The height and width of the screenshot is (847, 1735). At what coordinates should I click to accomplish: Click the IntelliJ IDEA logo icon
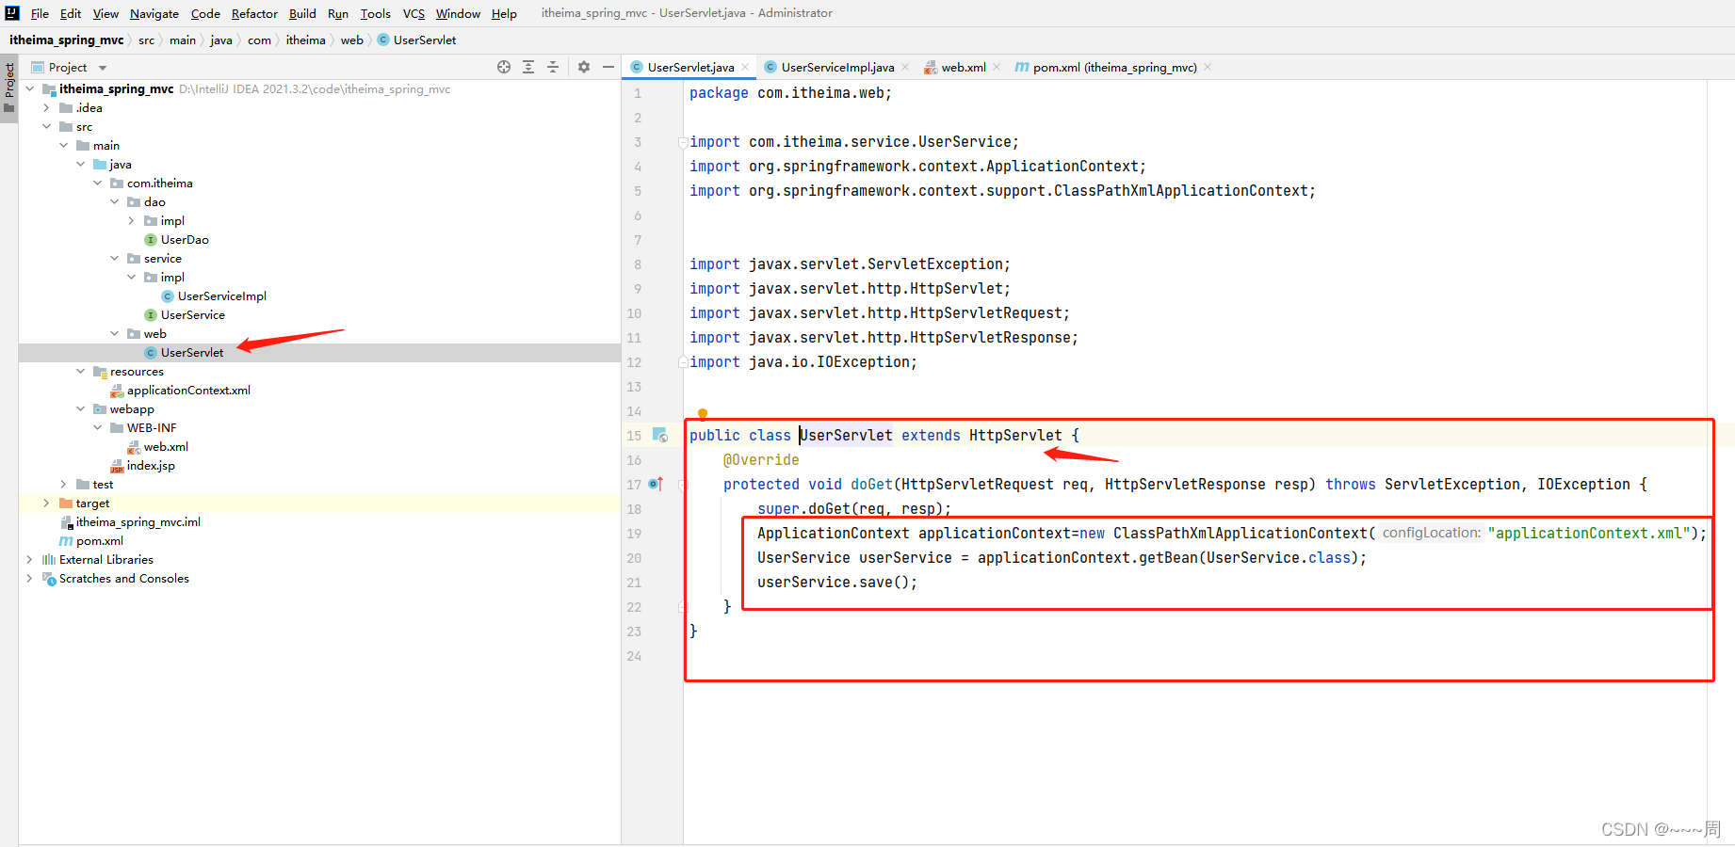click(12, 13)
